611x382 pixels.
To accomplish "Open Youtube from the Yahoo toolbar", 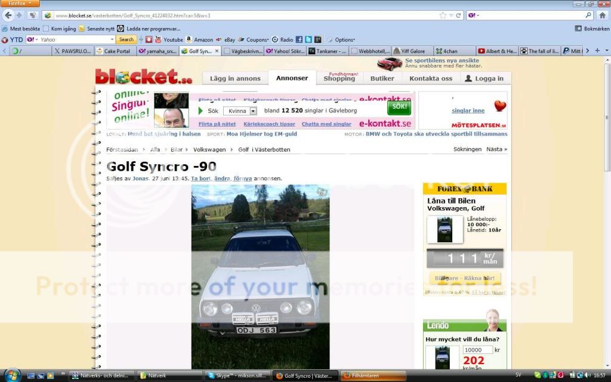I will click(169, 39).
